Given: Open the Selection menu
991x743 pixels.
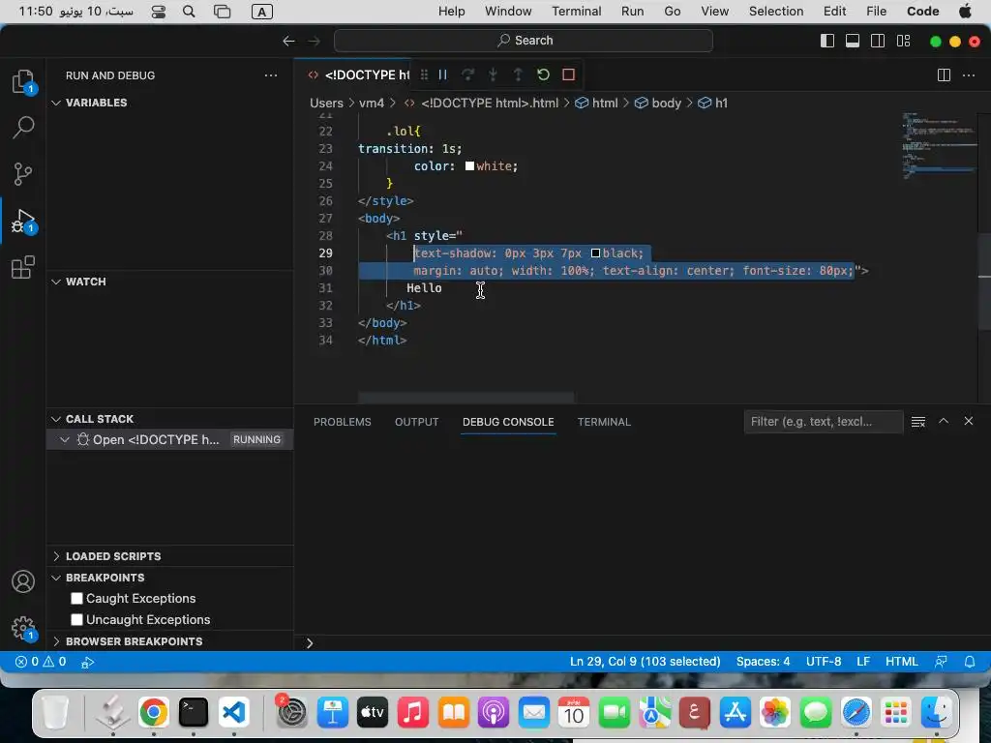Looking at the screenshot, I should (776, 12).
